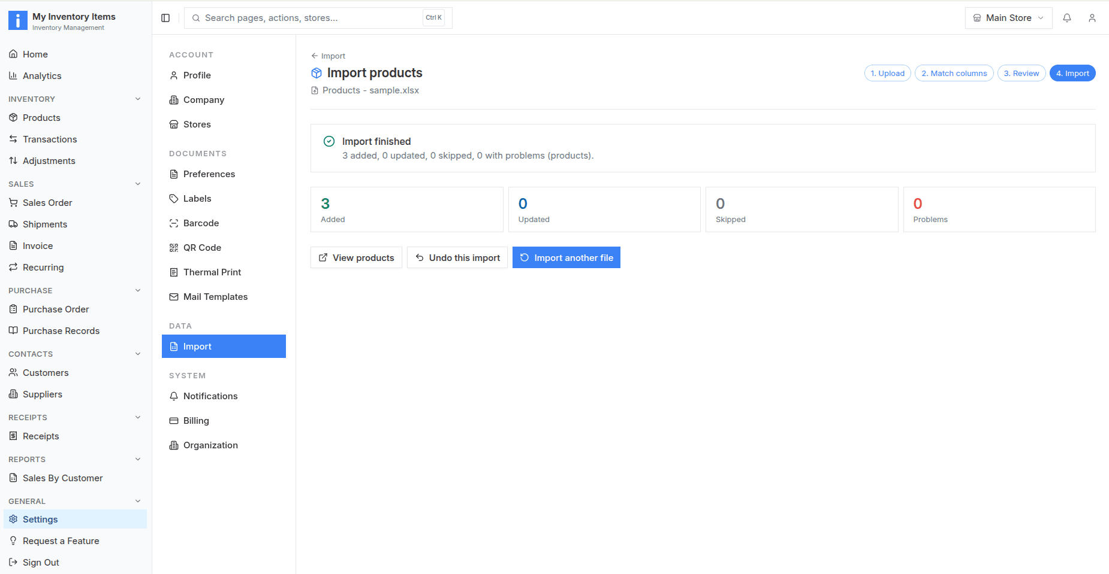The image size is (1109, 574).
Task: Focus the search pages input field
Action: [318, 18]
